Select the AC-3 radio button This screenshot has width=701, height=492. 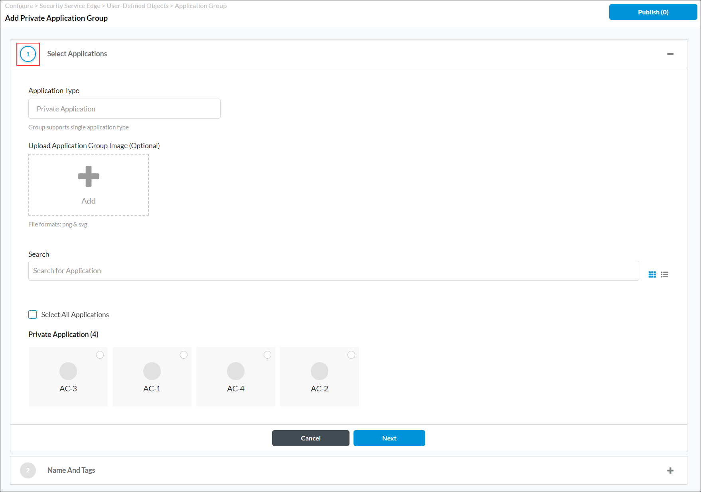tap(100, 355)
